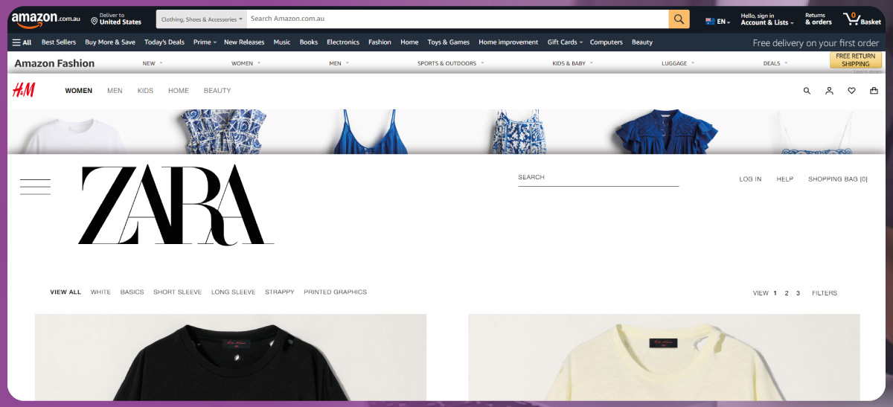Open the All hamburger menu on Amazon
Screen dimensions: 893x407
pos(22,42)
